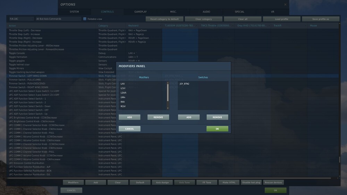Viewport: 347px width, 195px height.
Task: Click REMOVE under the Switches list
Action: point(217,117)
